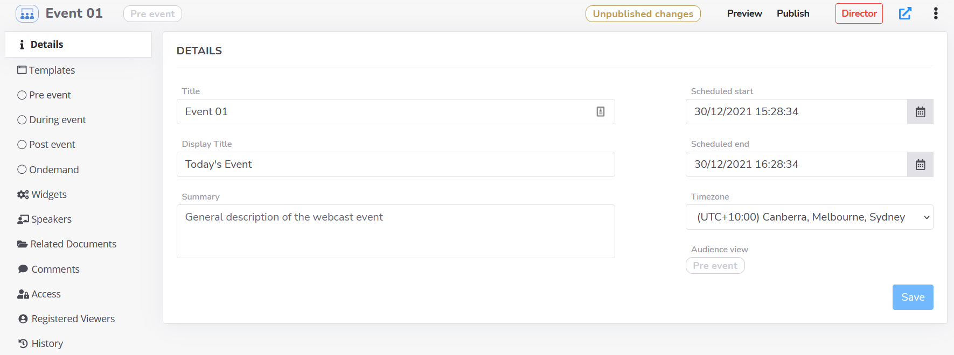Open Speakers section in sidebar
This screenshot has width=954, height=355.
pyautogui.click(x=45, y=219)
